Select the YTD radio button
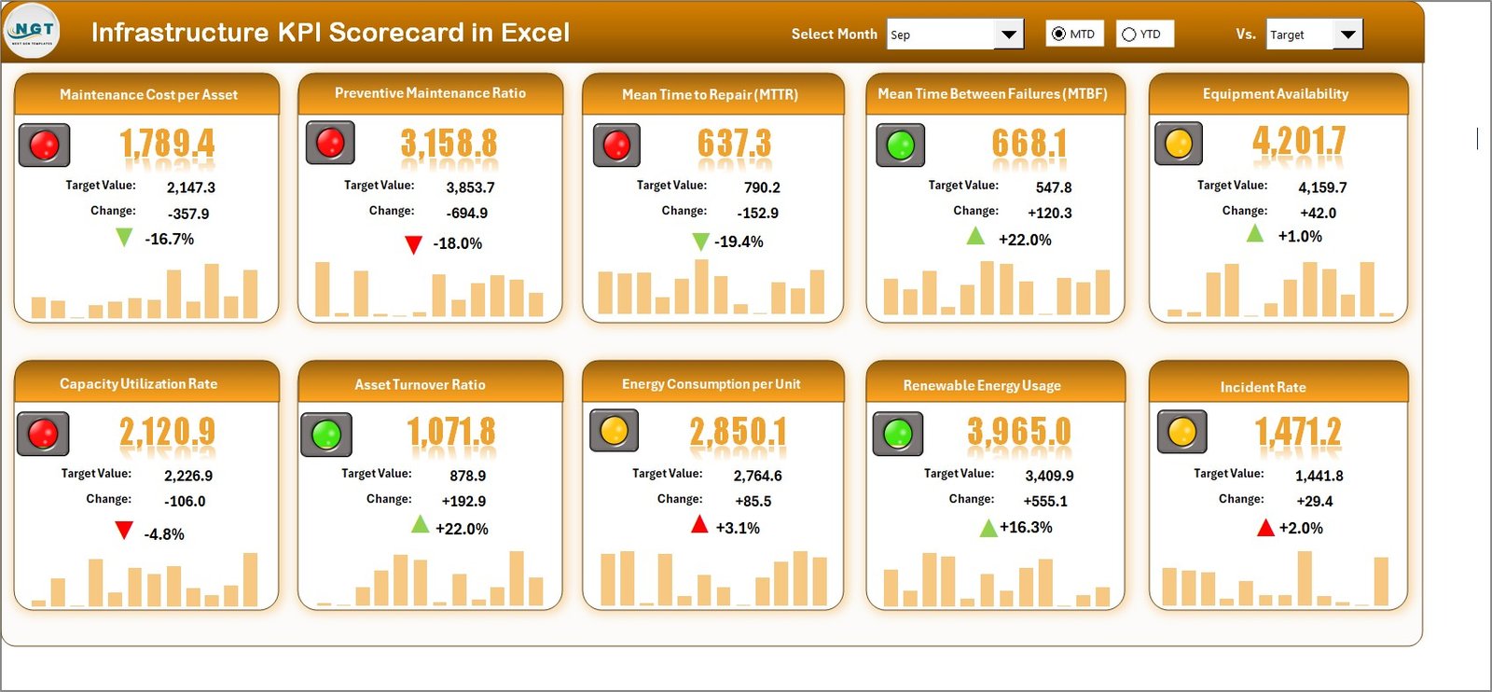Viewport: 1492px width, 692px height. pyautogui.click(x=1129, y=35)
